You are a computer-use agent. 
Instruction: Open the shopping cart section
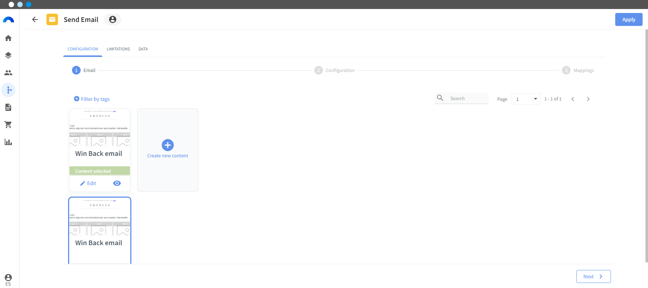[8, 125]
